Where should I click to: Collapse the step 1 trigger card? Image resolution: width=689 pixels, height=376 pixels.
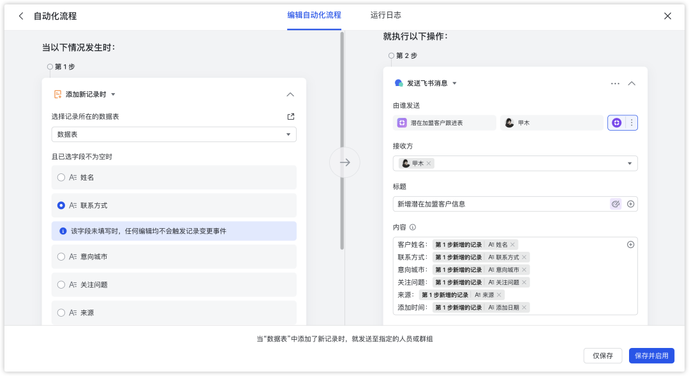290,94
